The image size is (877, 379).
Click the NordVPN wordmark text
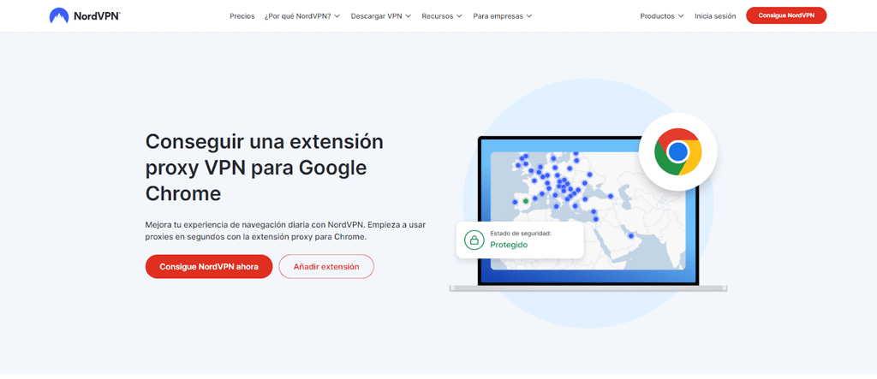(96, 16)
